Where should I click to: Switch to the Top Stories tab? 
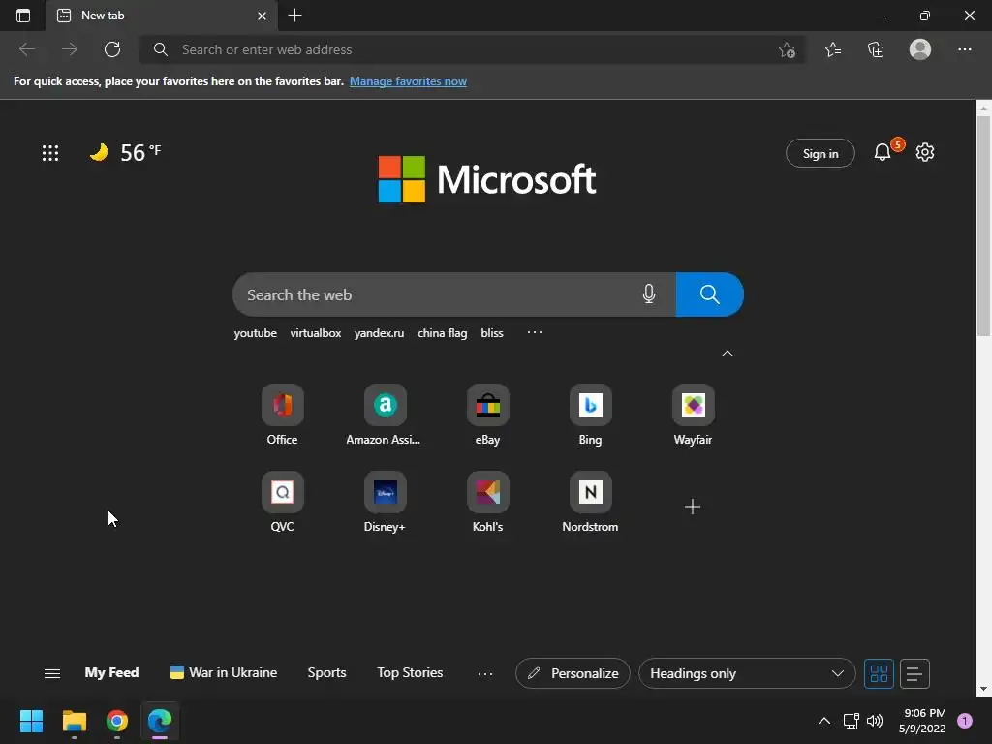(x=410, y=673)
